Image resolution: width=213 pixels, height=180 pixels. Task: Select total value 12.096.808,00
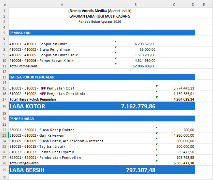(144, 66)
